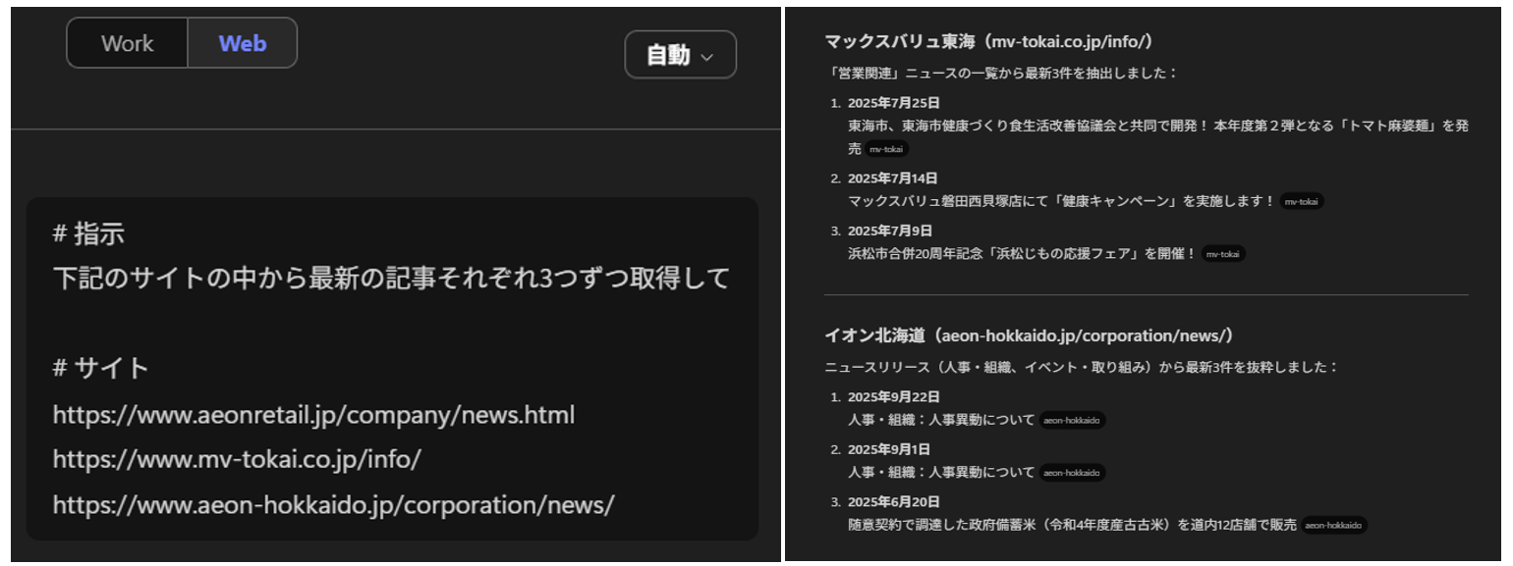
Task: Click the 2025年7月25日 date entry
Action: coord(894,103)
